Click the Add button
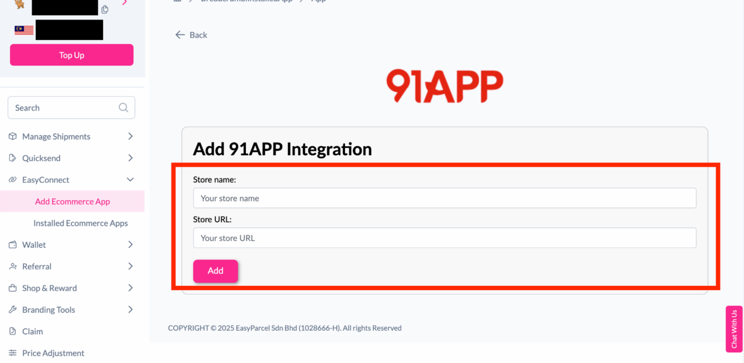Screen dimensions: 744x363 215,271
